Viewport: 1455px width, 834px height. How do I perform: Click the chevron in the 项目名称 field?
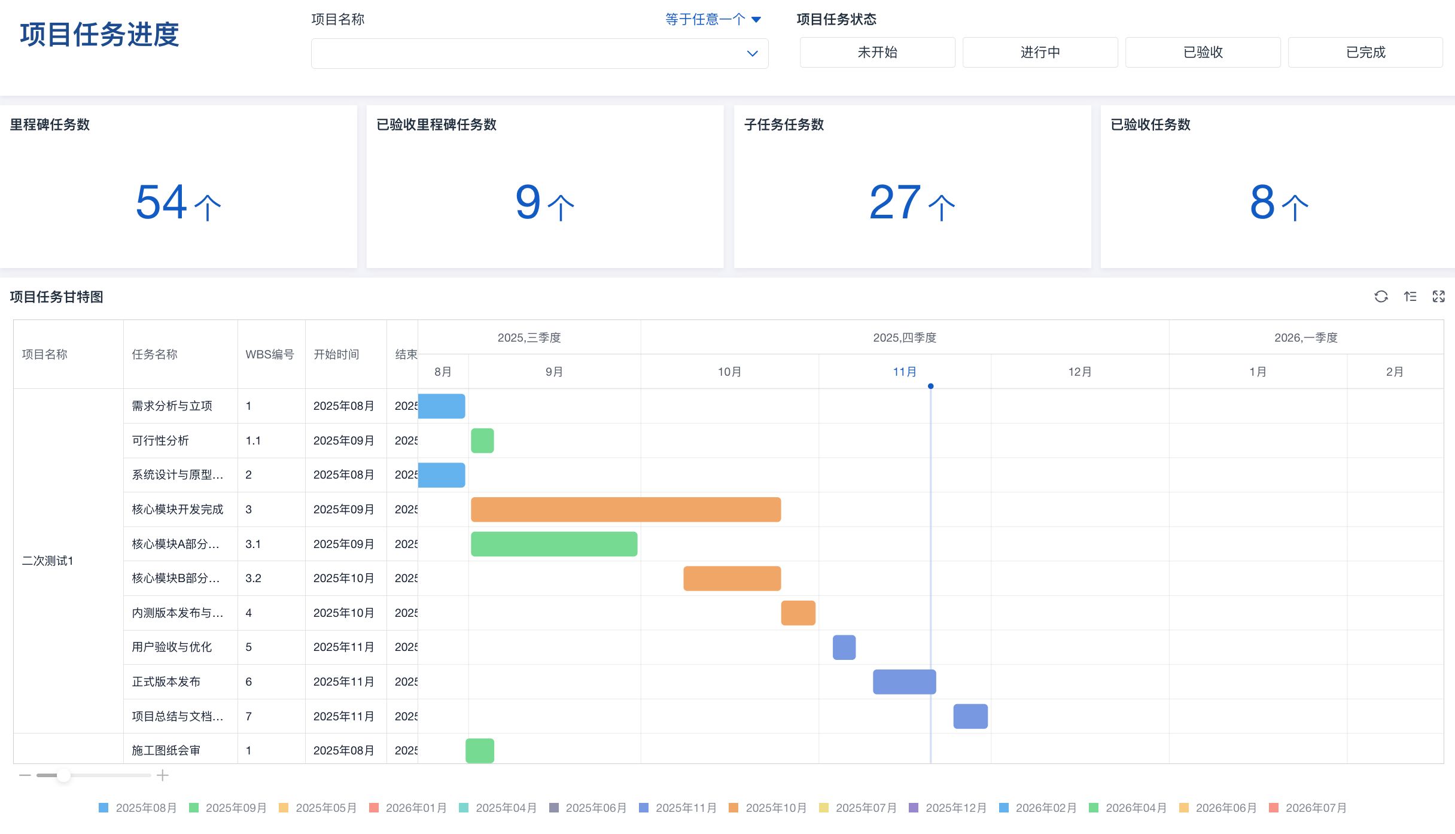coord(752,53)
